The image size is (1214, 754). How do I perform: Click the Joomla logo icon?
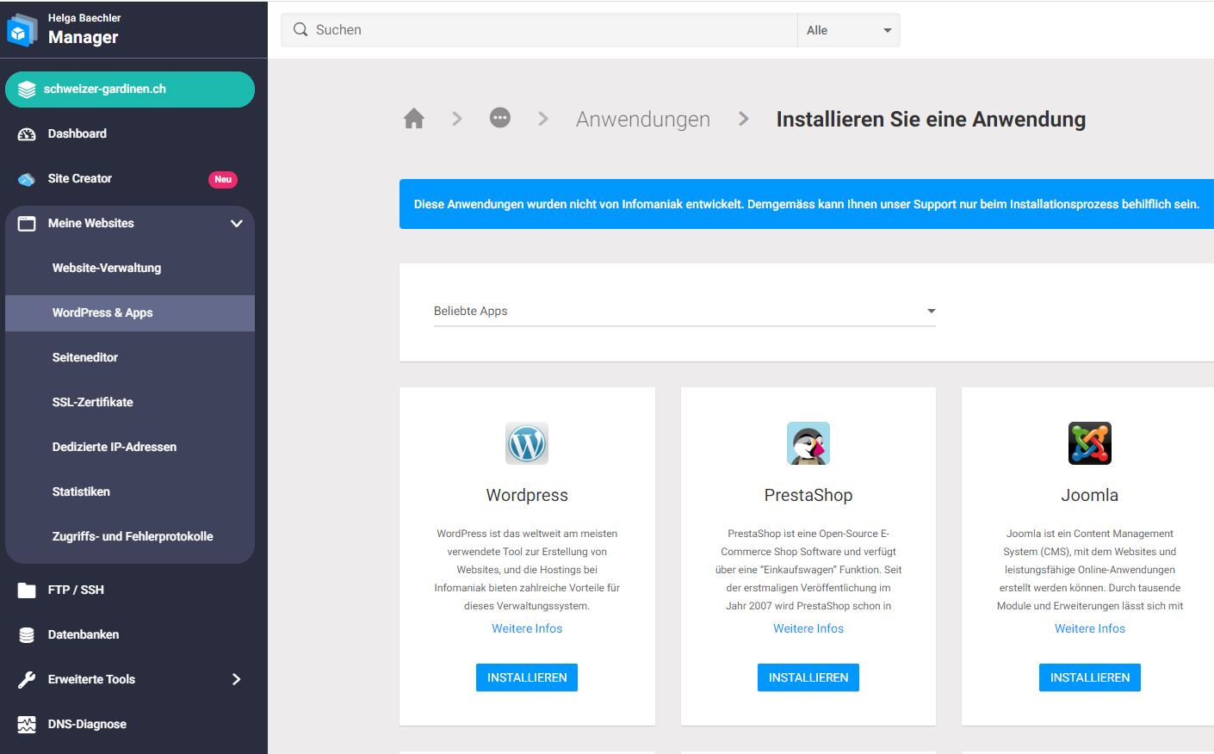coord(1090,443)
